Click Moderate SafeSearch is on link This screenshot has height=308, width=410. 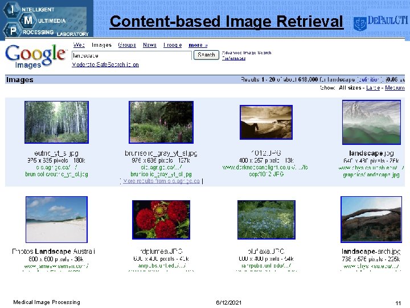coord(105,64)
